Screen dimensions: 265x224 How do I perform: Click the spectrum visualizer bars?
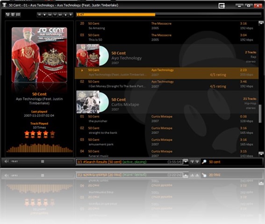point(39,148)
